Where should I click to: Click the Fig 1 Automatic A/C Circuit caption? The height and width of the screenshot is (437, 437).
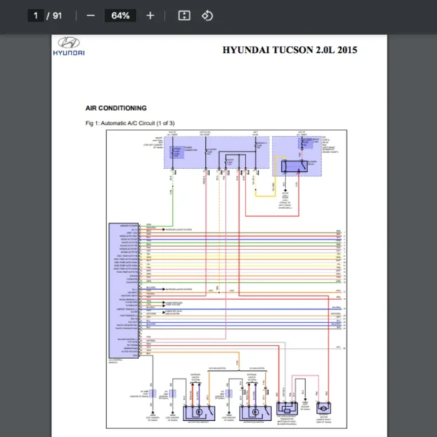click(130, 123)
